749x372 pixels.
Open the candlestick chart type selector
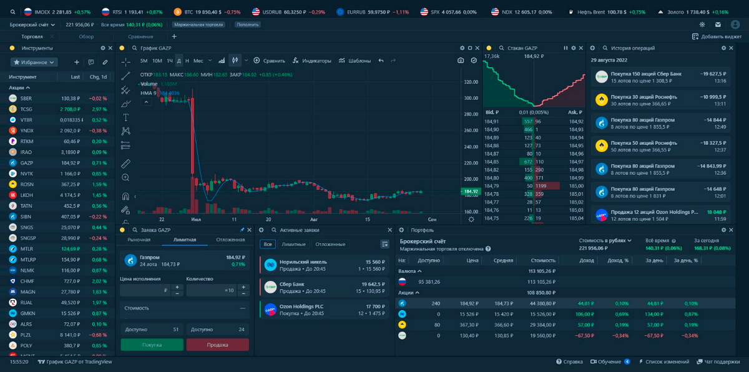(235, 61)
